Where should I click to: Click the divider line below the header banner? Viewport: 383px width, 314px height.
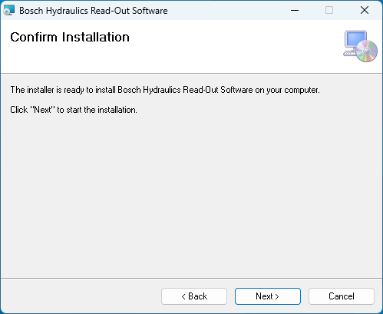click(191, 74)
